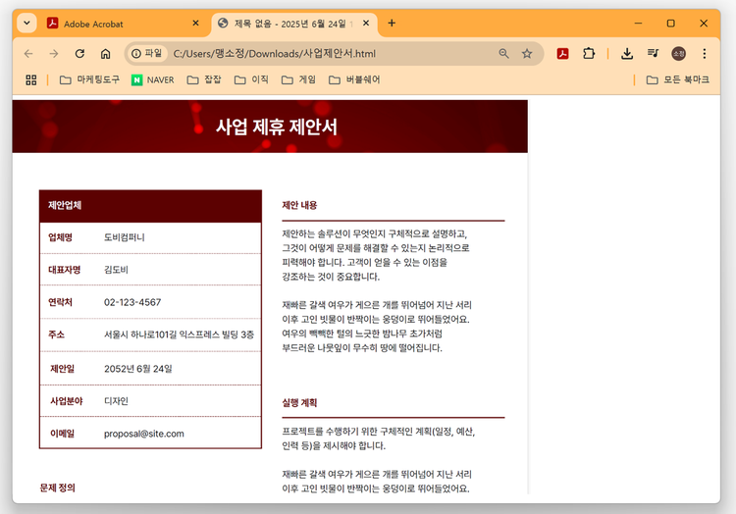Click the 업체명 label
Screen dimensions: 736x514
pos(60,237)
